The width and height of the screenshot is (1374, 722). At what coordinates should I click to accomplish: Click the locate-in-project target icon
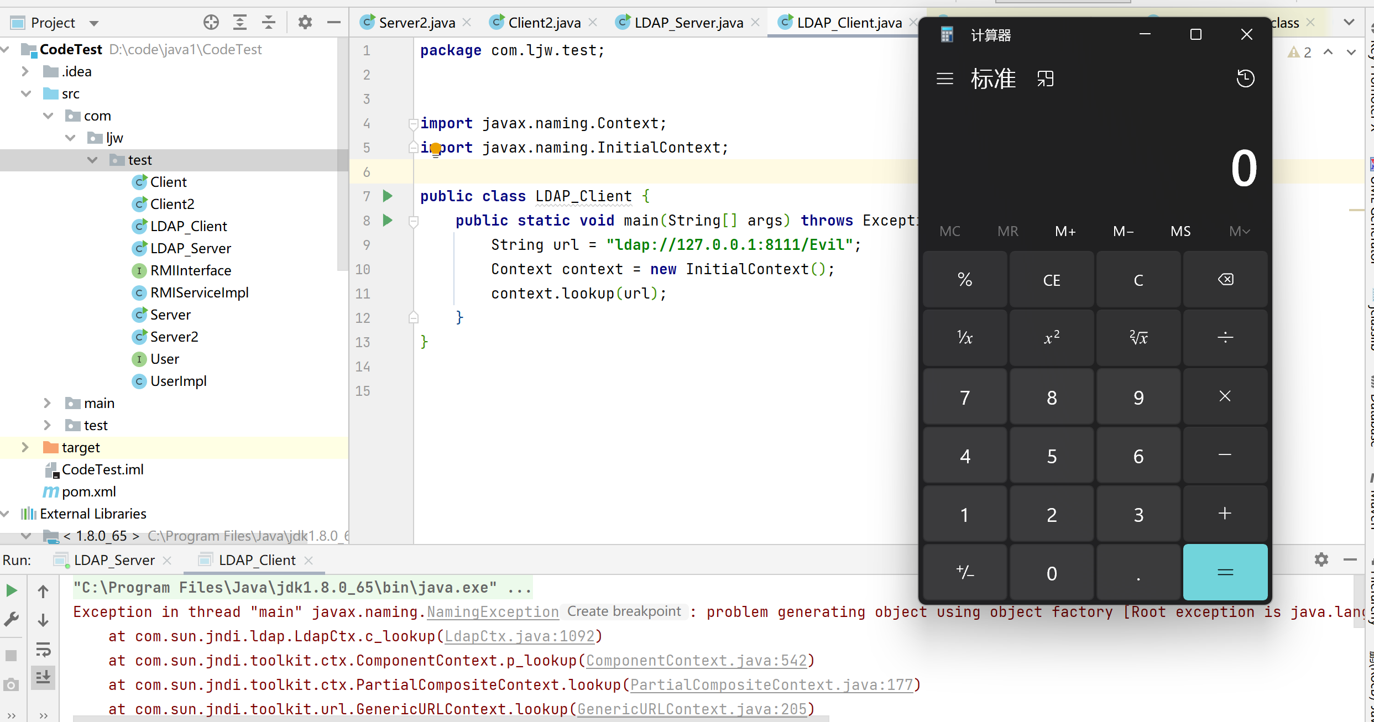coord(211,23)
